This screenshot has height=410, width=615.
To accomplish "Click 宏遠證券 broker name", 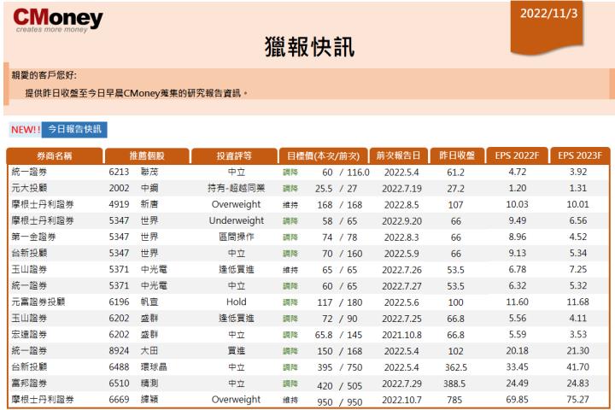I will point(29,335).
